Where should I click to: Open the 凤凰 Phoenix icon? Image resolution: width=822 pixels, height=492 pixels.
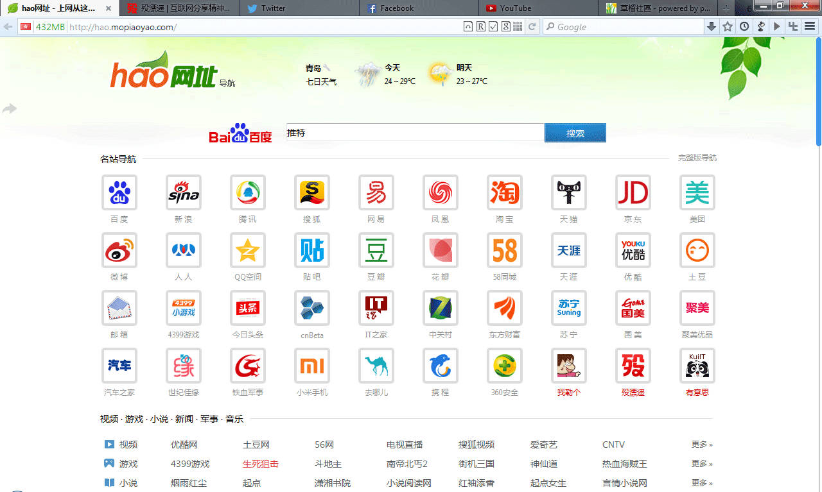[441, 192]
